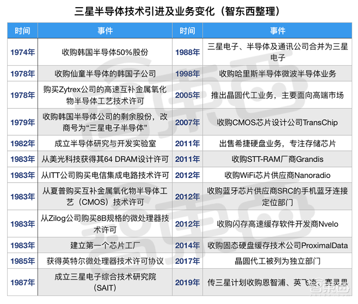The image size is (358, 304).
Task: Click the 建立第一个芯片工厂 row
Action: (x=104, y=245)
